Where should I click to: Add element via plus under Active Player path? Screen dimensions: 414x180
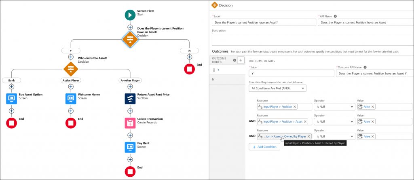[71, 87]
